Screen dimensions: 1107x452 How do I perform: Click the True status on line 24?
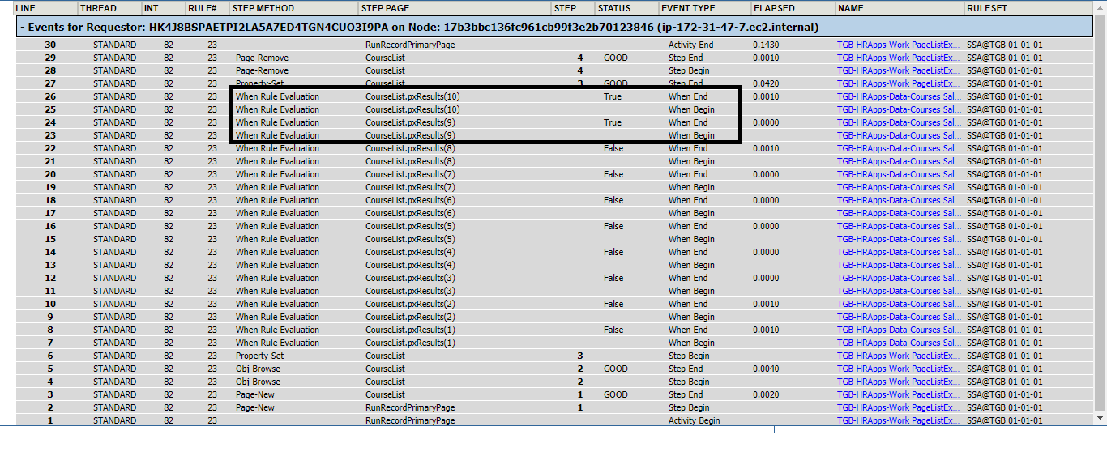pos(613,122)
